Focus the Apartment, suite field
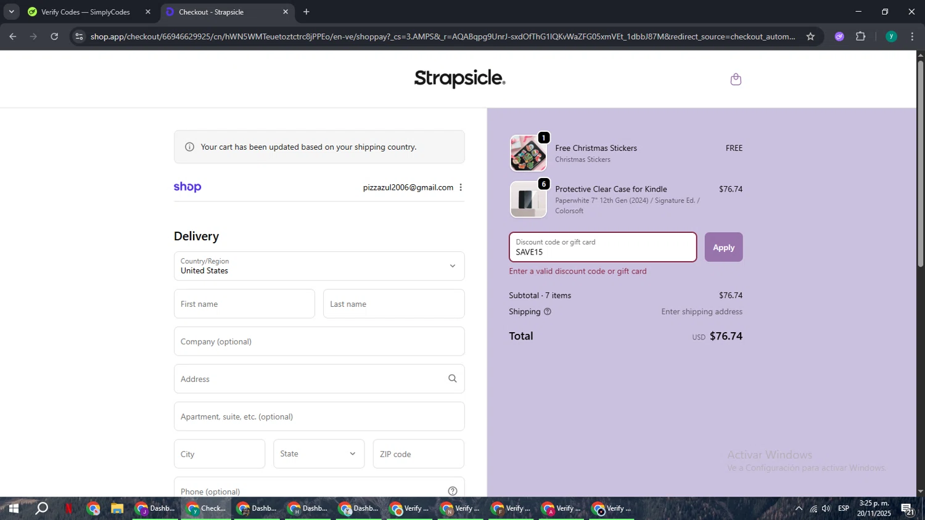This screenshot has height=520, width=925. pos(319,416)
